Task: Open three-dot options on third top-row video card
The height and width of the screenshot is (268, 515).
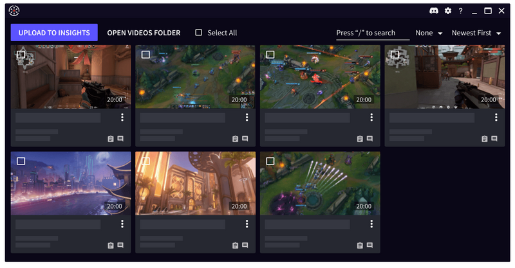Action: pyautogui.click(x=371, y=117)
